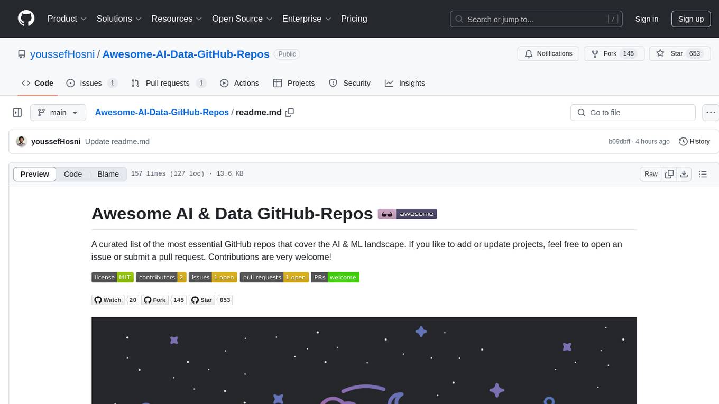Click the 157 lines file info text

click(187, 174)
